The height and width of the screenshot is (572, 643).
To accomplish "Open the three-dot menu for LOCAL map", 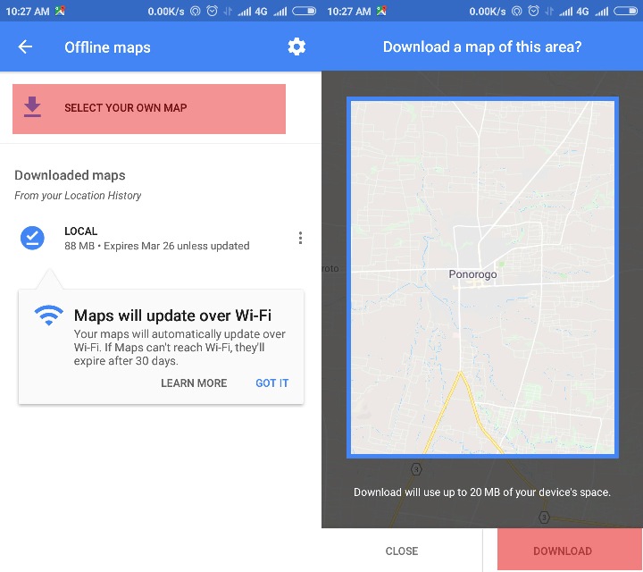I will [301, 238].
